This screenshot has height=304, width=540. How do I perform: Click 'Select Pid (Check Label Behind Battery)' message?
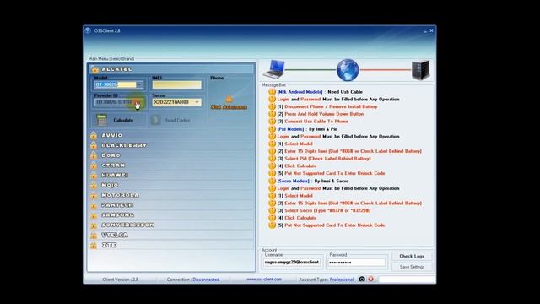coord(327,159)
